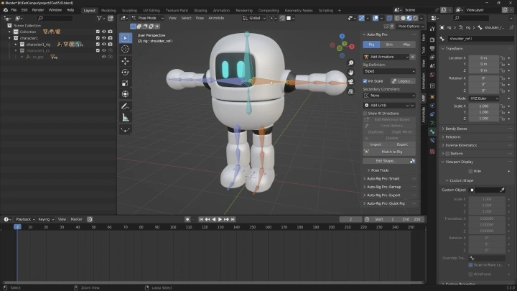Open Secondary Controllers None dropdown
The height and width of the screenshot is (291, 517).
(x=389, y=96)
